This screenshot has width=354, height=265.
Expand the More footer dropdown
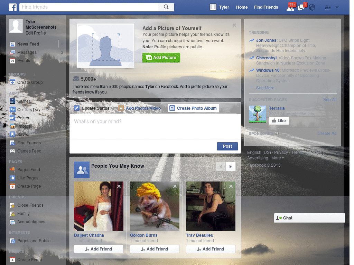278,158
